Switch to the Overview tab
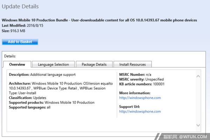Image resolution: width=210 pixels, height=140 pixels. point(17,64)
